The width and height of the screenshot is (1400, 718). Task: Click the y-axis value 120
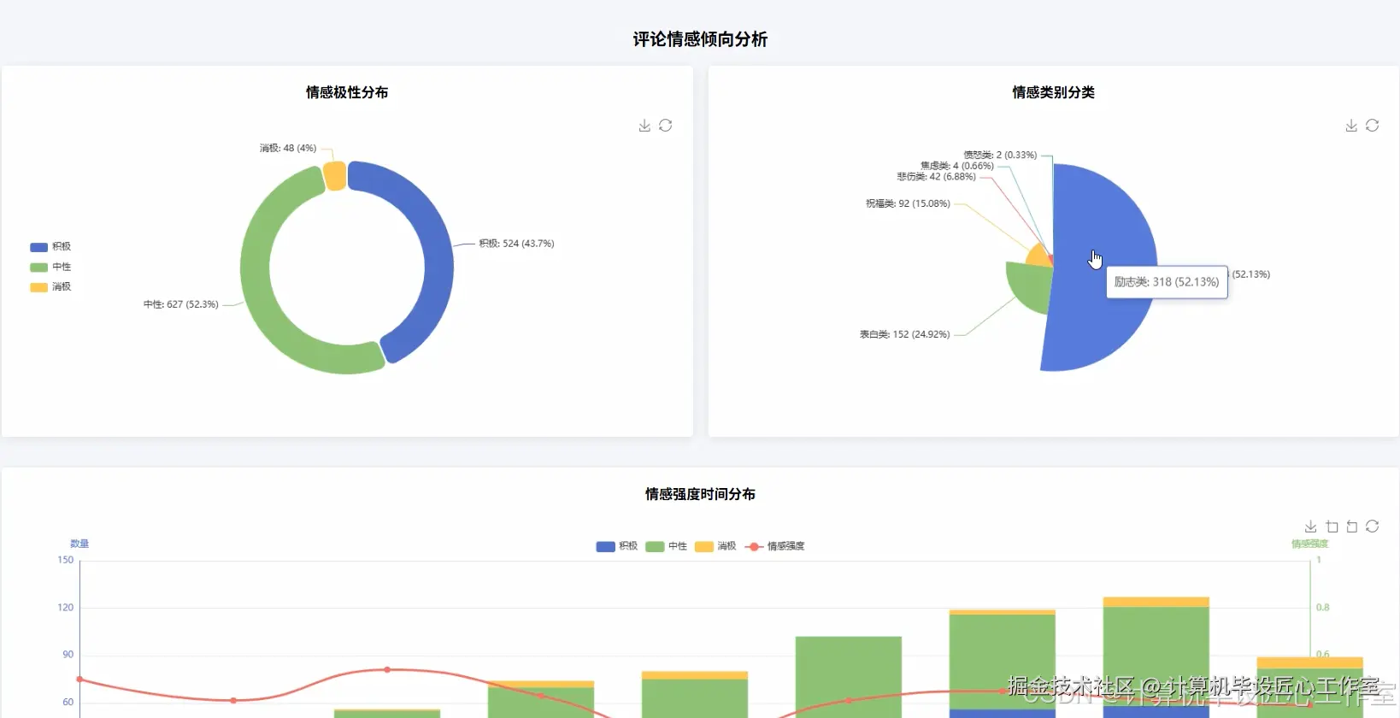click(66, 608)
